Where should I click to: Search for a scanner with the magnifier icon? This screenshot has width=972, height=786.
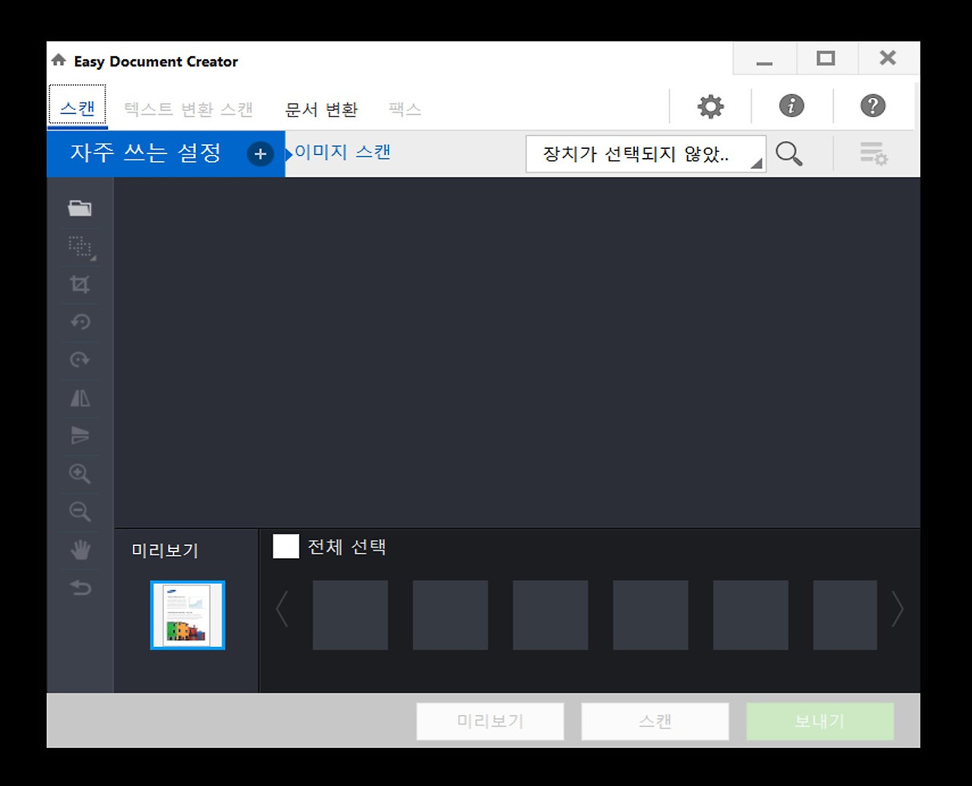(789, 153)
